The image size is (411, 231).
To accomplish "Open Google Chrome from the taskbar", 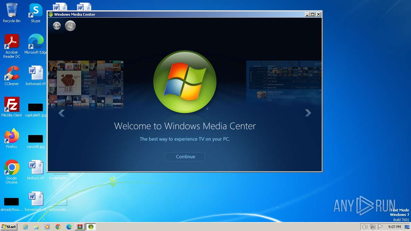I will (x=58, y=227).
